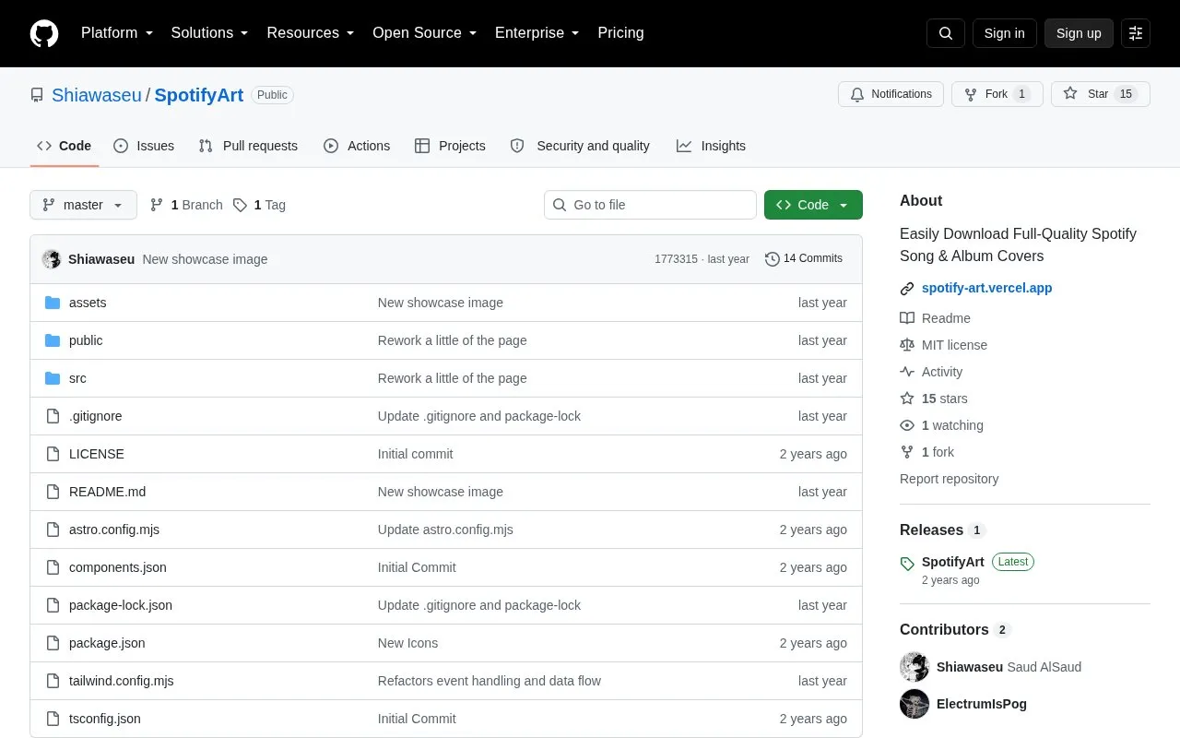The width and height of the screenshot is (1180, 738).
Task: Expand the Enterprise menu
Action: [537, 33]
